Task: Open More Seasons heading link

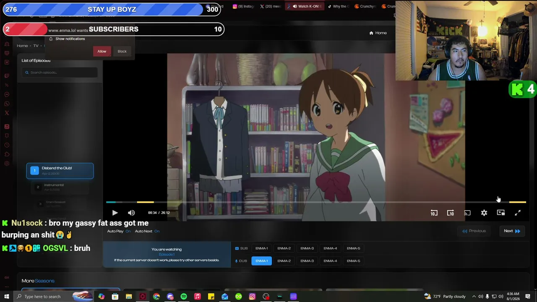Action: coord(38,281)
